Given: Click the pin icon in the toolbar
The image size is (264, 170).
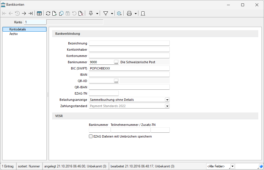Looking at the screenshot, I should [91, 13].
